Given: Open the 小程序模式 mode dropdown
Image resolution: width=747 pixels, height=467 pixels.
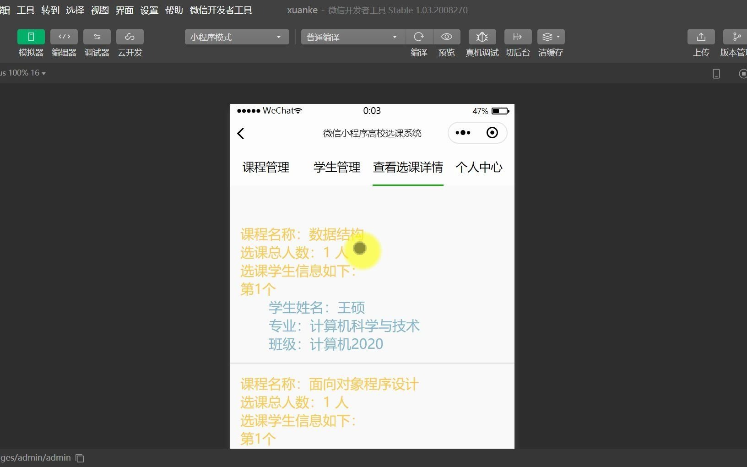Looking at the screenshot, I should (237, 37).
